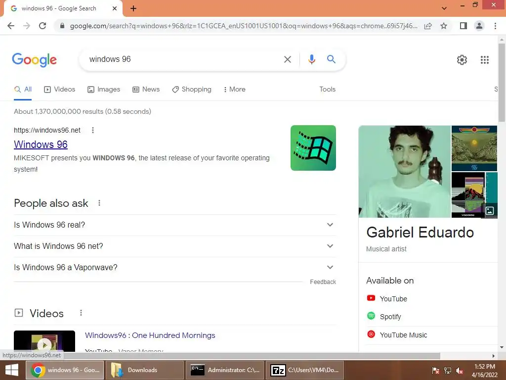Open the taskbar clock and date
This screenshot has width=506, height=380.
[x=484, y=370]
